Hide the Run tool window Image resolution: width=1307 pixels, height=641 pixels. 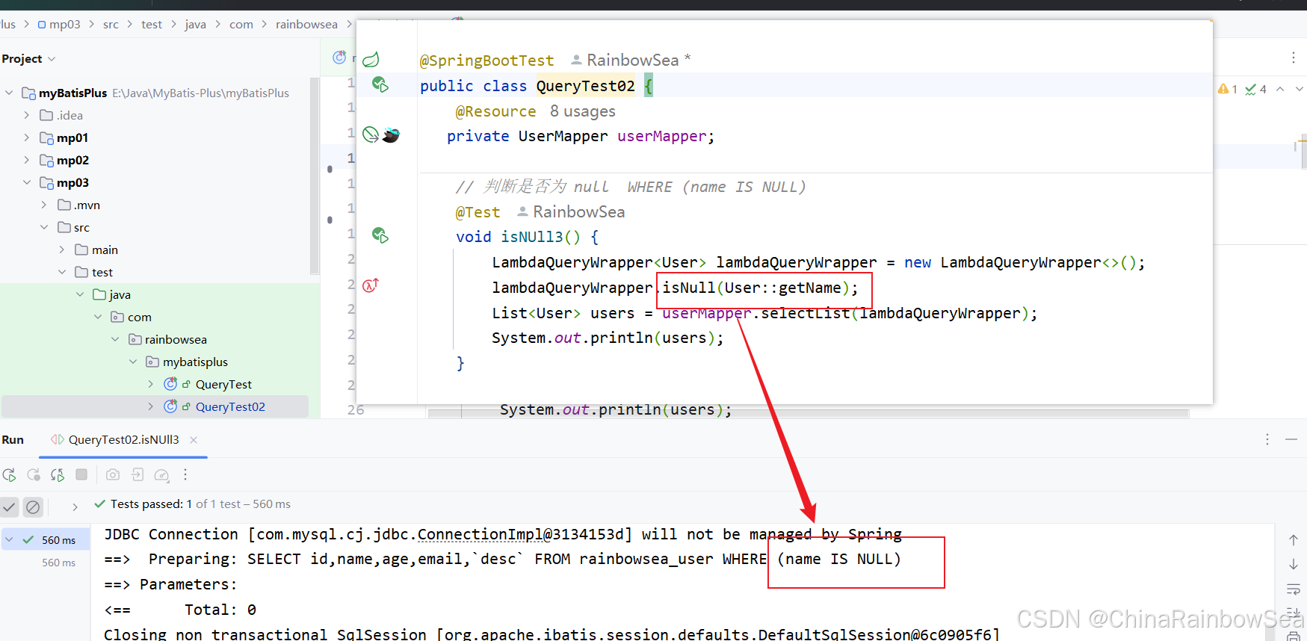point(1291,439)
